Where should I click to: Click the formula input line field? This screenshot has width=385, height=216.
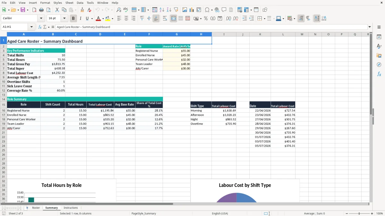click(x=211, y=27)
